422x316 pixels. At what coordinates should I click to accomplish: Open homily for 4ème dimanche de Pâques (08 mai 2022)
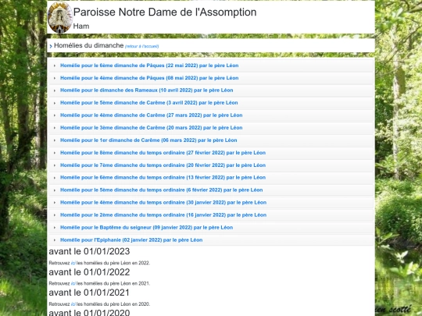(149, 78)
